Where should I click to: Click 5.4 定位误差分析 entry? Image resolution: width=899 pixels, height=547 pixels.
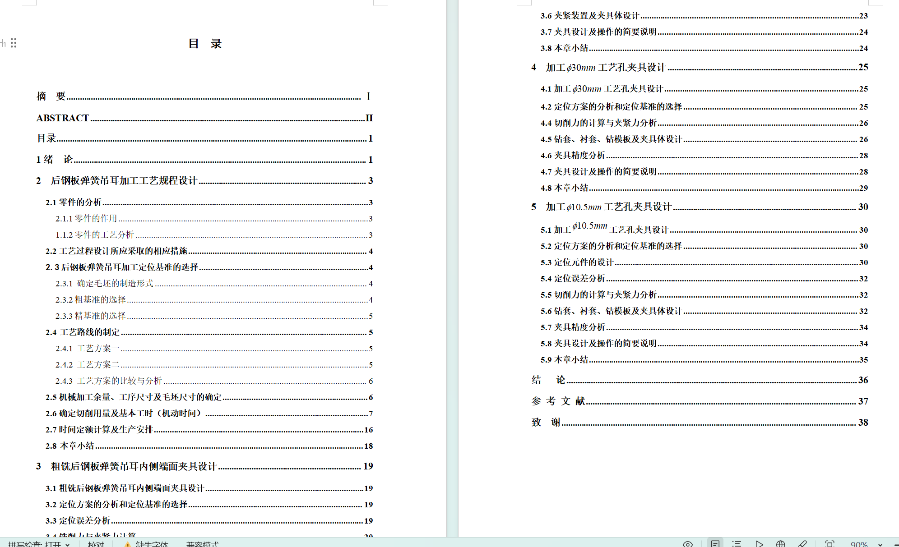point(704,278)
